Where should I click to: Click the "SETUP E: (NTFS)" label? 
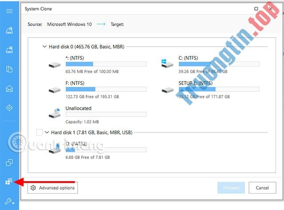tap(196, 83)
